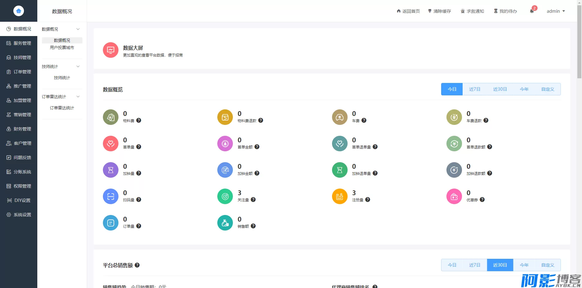Image resolution: width=582 pixels, height=288 pixels.
Task: Click the home logo icon in sidebar
Action: click(19, 11)
